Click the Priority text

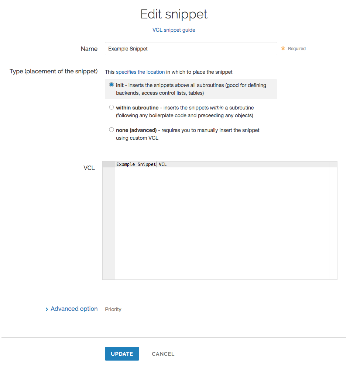pos(113,309)
